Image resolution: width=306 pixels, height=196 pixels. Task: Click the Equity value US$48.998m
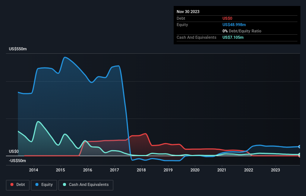tap(234, 25)
